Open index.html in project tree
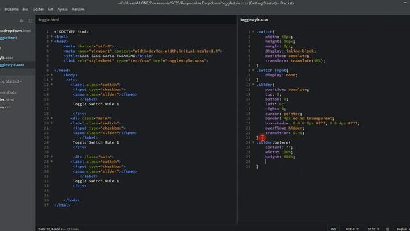This screenshot has height=231, width=410. coord(7,99)
